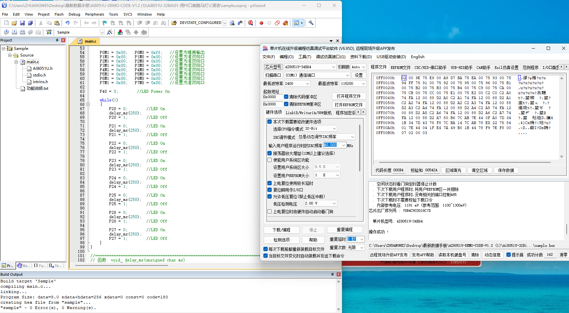Toggle clear EEPROM buffer checkbox
Screen dimensions: 569x313
pos(286,104)
